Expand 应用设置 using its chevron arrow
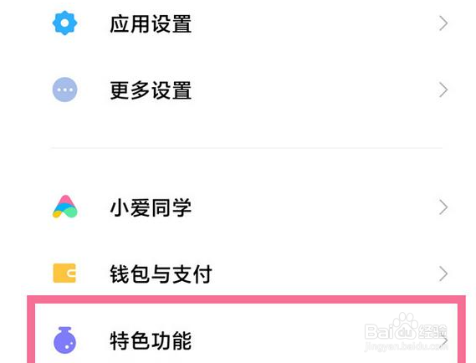The width and height of the screenshot is (476, 363). pos(443,23)
